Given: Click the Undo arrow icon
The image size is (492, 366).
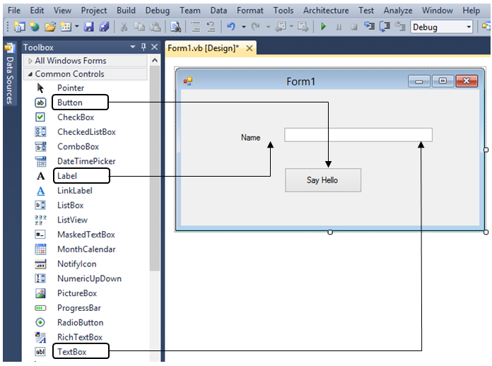Looking at the screenshot, I should 231,27.
